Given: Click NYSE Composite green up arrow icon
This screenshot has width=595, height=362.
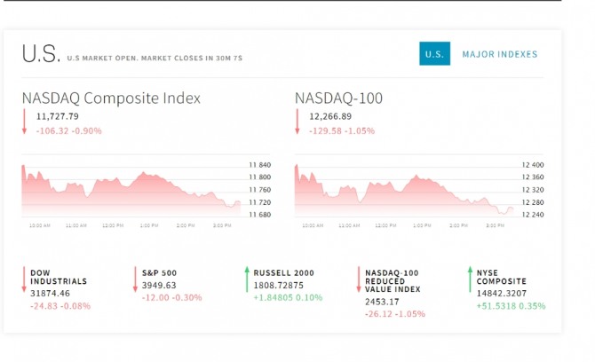Looking at the screenshot, I should pos(470,279).
